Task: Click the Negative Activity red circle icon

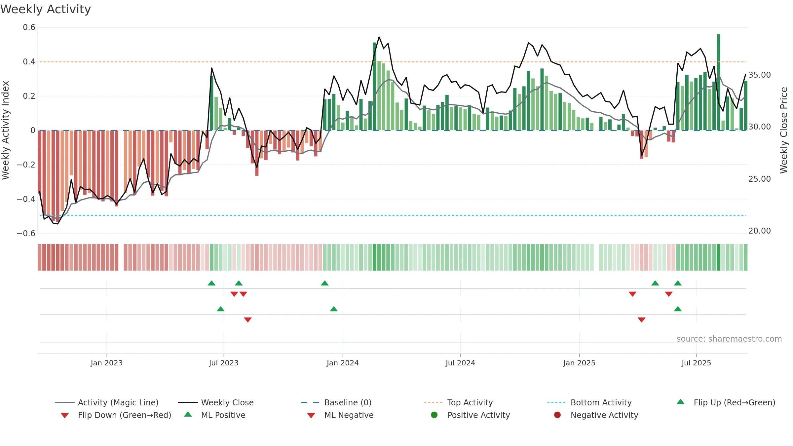Action: (x=557, y=415)
